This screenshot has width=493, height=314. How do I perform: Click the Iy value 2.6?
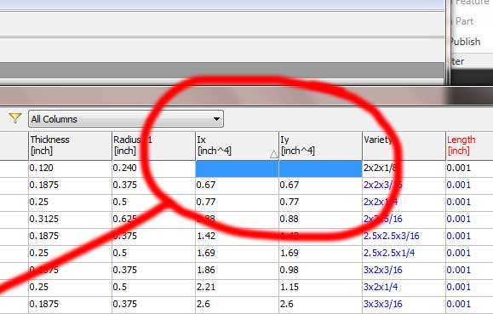(x=320, y=305)
